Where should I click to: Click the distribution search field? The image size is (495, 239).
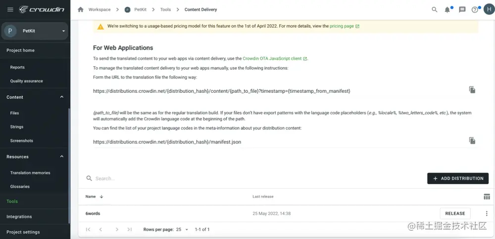click(x=198, y=178)
